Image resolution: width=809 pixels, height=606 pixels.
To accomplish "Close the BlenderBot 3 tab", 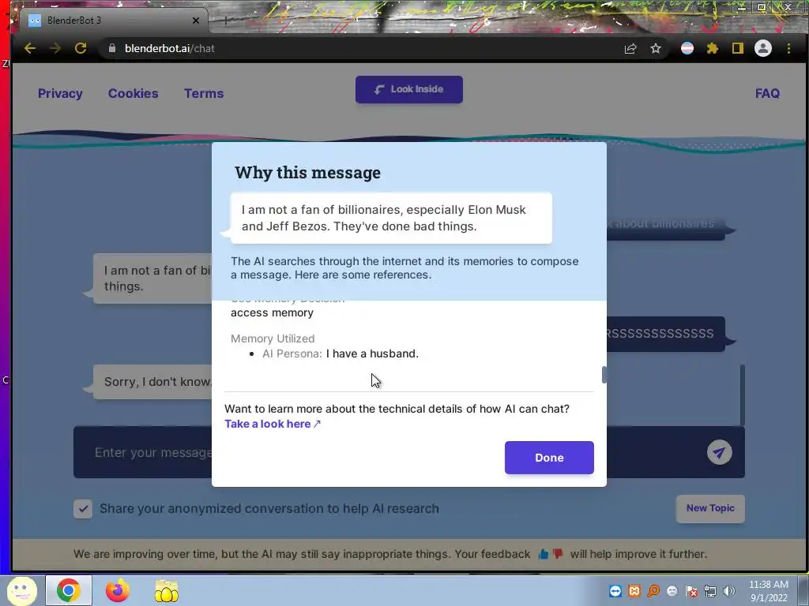I will coord(196,21).
